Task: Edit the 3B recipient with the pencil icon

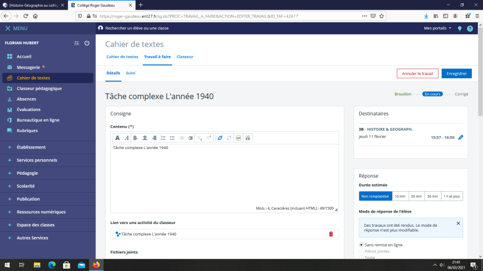Action: [x=460, y=137]
